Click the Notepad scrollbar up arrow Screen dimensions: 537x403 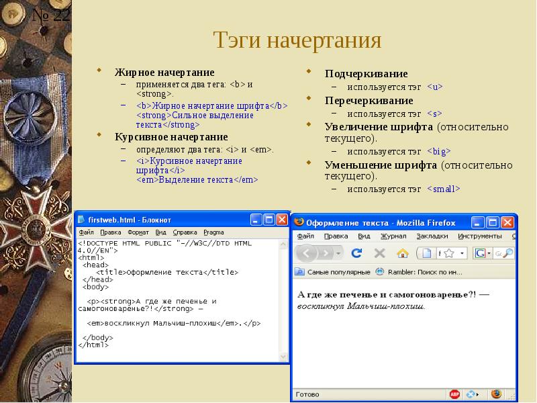pos(283,244)
